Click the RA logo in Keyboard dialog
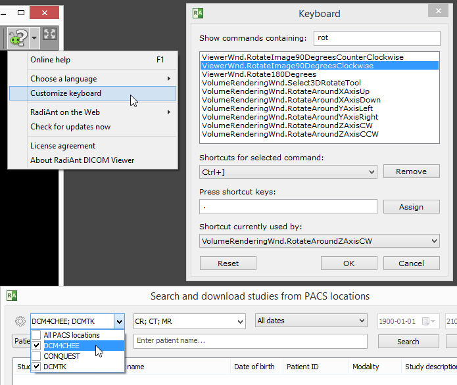Image resolution: width=457 pixels, height=385 pixels. [198, 13]
